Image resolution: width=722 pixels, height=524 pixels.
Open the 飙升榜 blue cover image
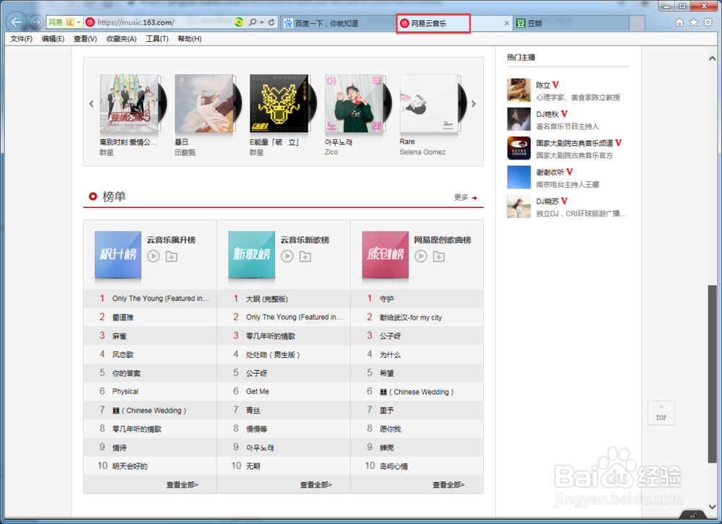click(x=118, y=255)
